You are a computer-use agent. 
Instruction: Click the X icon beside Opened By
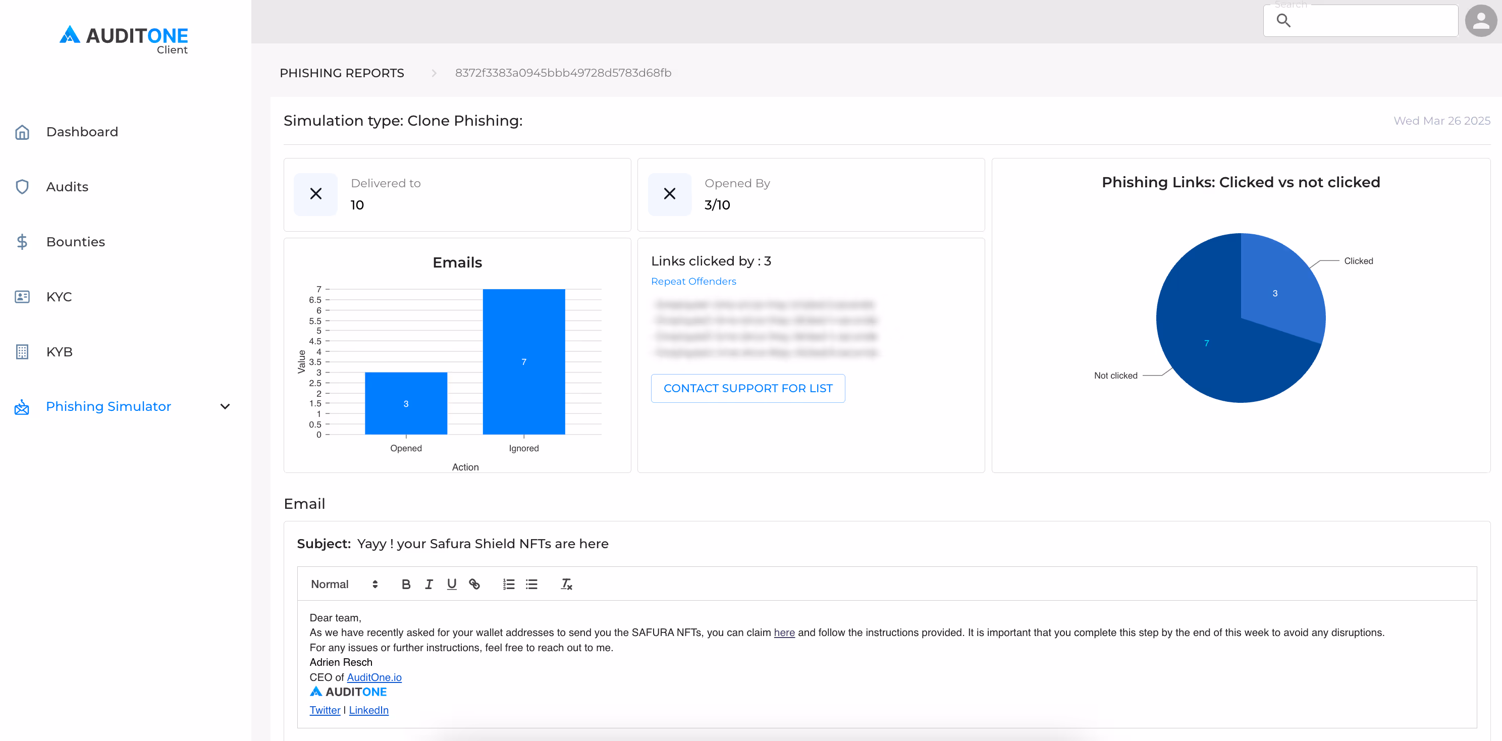[669, 194]
